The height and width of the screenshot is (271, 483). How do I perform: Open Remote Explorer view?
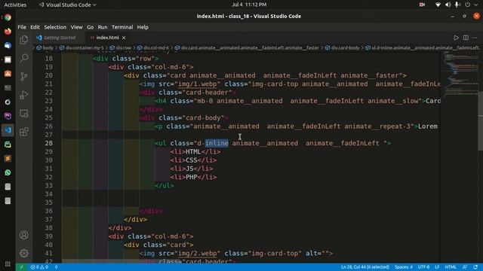[24, 114]
